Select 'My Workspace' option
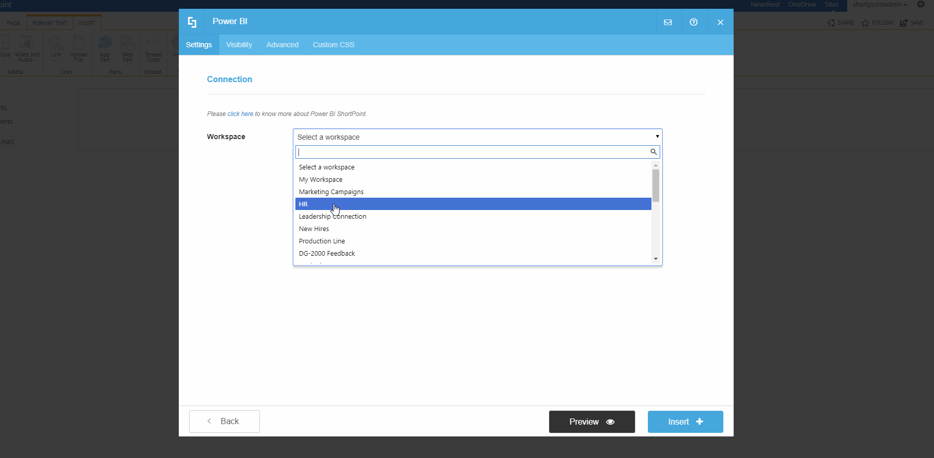Viewport: 934px width, 458px height. pyautogui.click(x=473, y=180)
